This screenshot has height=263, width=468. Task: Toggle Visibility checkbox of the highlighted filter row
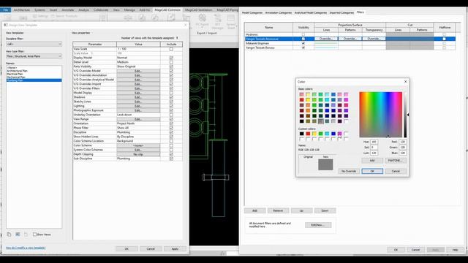pos(303,39)
